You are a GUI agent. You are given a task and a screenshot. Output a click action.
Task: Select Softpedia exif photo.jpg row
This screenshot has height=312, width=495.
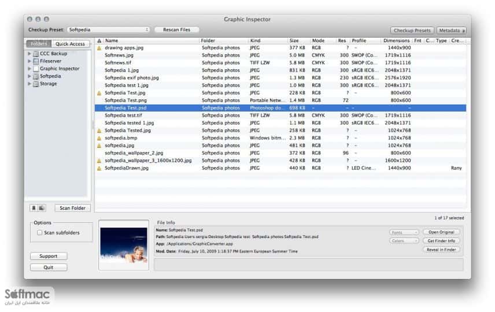[280, 78]
